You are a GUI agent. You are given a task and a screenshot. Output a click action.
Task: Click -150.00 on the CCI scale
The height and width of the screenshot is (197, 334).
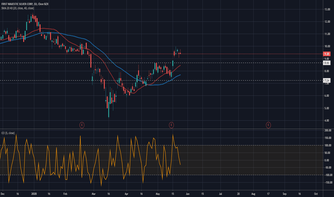click(x=328, y=183)
